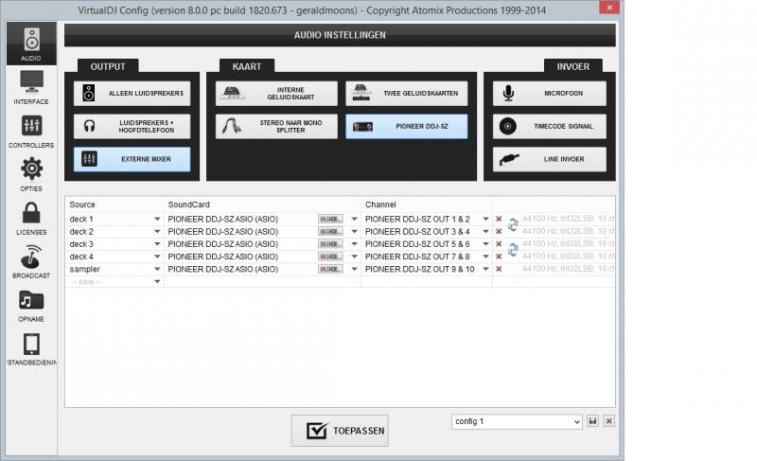Open SoundCard dropdown for deck 1
The width and height of the screenshot is (757, 461).
354,220
